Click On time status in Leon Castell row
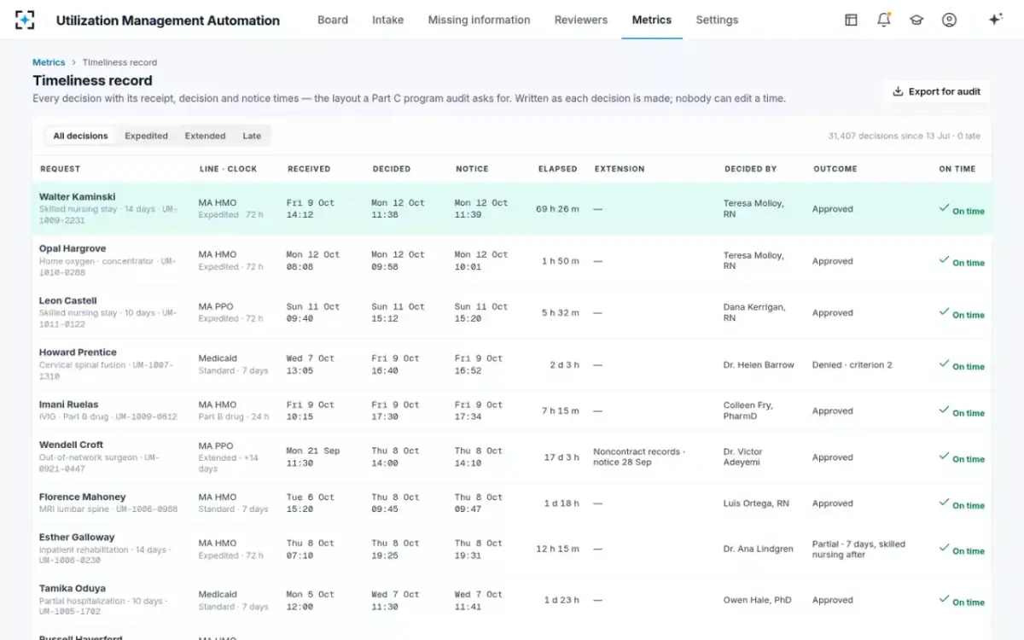Viewport: 1024px width, 640px height. [962, 313]
